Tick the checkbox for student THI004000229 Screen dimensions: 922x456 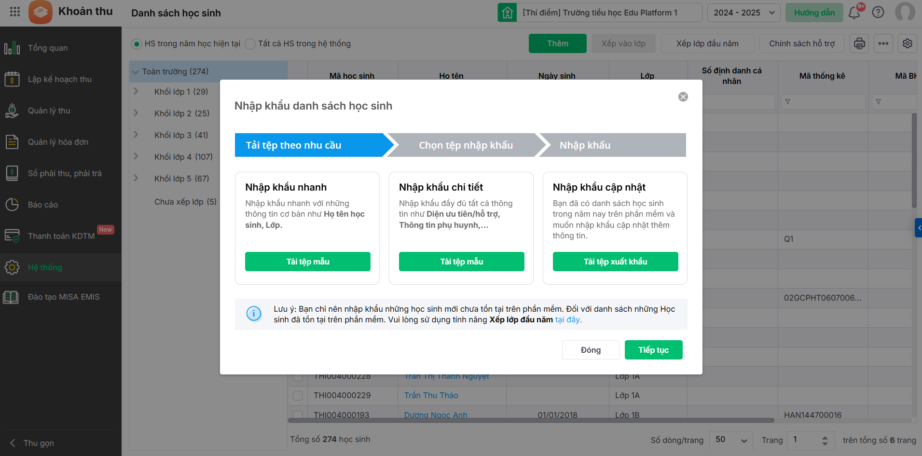click(x=298, y=396)
